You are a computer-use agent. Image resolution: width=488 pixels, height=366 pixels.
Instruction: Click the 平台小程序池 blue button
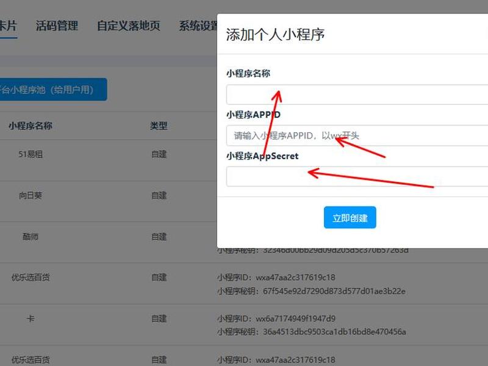(53, 90)
